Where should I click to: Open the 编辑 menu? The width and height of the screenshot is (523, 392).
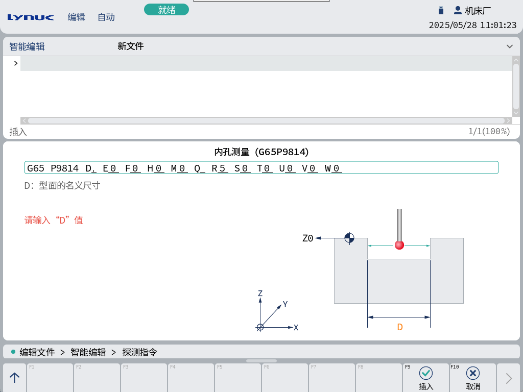[77, 17]
